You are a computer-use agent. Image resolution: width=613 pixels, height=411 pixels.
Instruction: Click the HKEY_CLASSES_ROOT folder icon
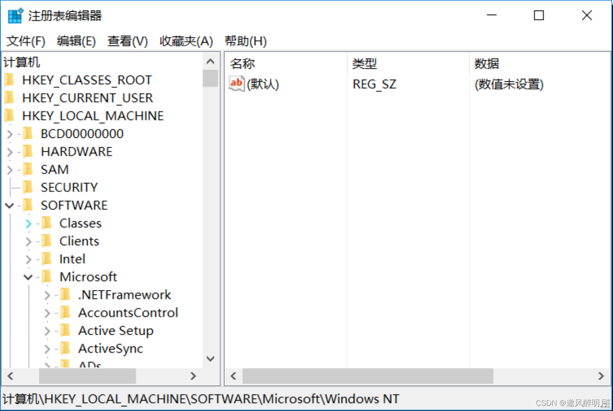(x=10, y=80)
